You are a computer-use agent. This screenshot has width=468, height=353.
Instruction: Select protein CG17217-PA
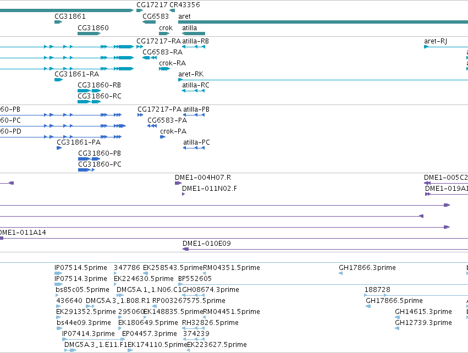tap(140, 115)
